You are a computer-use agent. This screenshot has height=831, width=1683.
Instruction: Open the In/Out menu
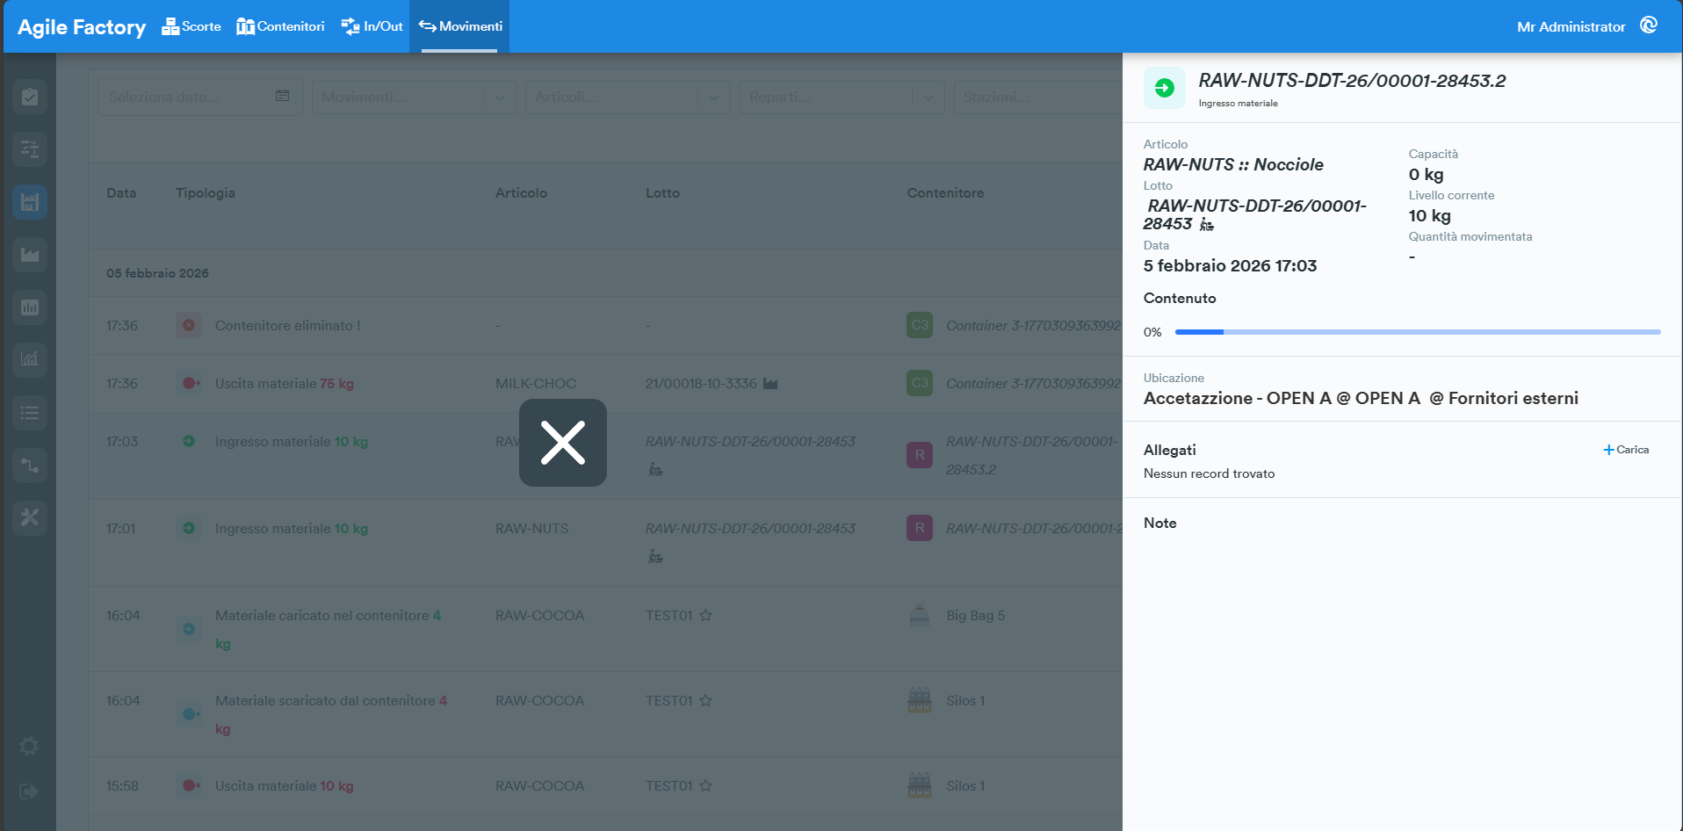[x=372, y=26]
